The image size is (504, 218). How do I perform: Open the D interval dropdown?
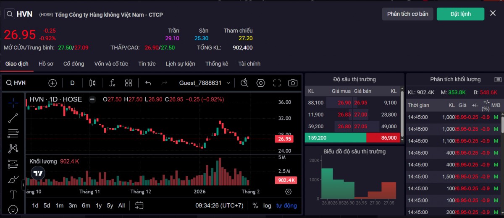tap(72, 83)
